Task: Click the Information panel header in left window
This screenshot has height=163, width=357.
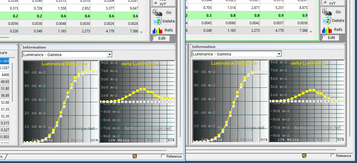Action: click(x=98, y=47)
